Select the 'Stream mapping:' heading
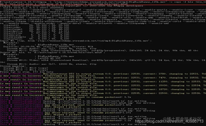The height and width of the screenshot is (126, 206). coord(13,66)
